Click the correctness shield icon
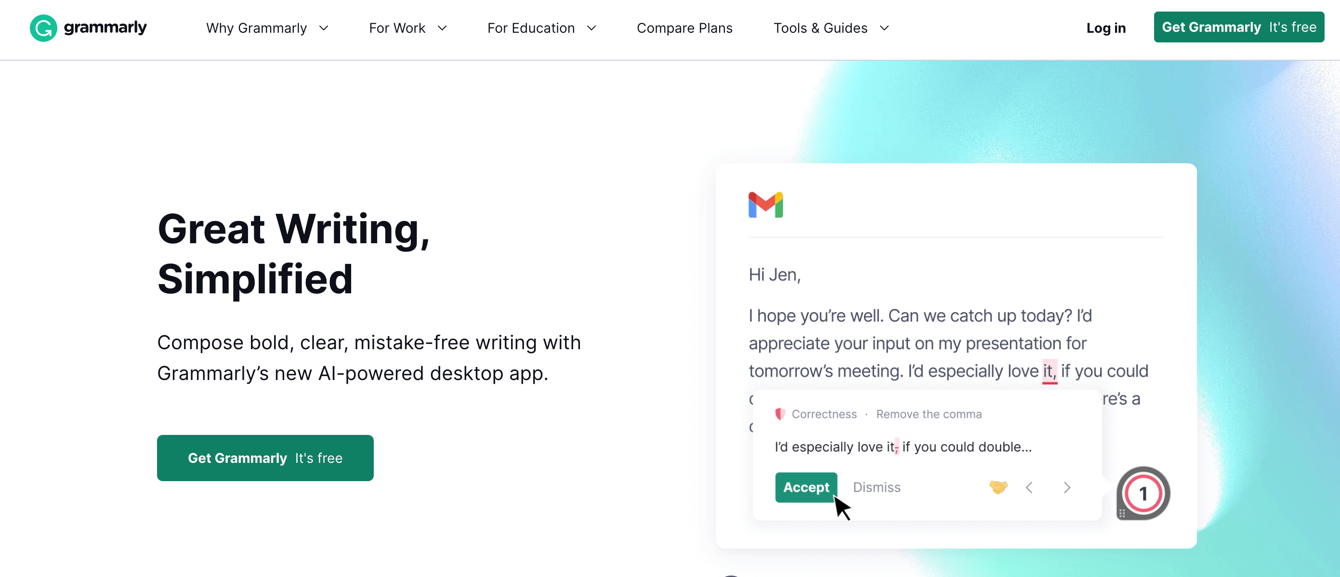 [x=778, y=414]
